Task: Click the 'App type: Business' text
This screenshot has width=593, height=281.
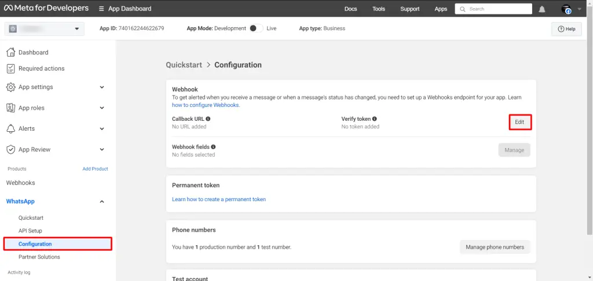Action: tap(322, 28)
